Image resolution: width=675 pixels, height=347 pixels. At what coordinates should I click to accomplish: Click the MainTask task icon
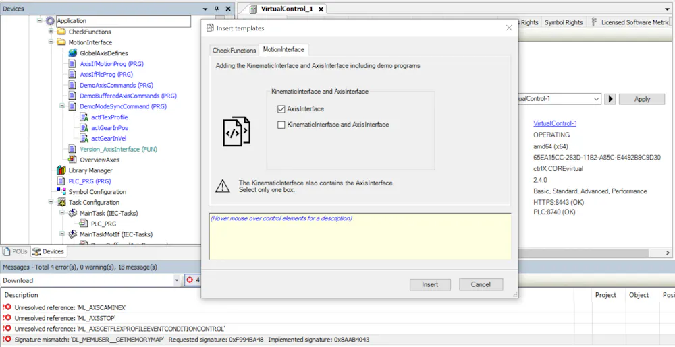coord(73,213)
